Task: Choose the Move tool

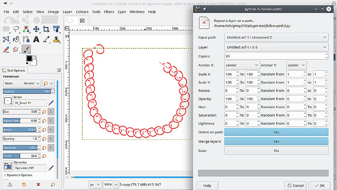Action: (x=36, y=29)
